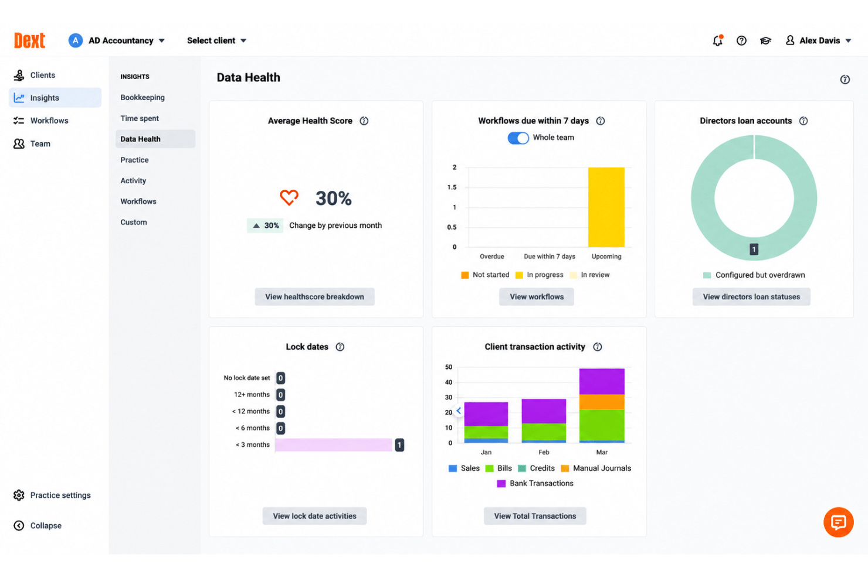The image size is (868, 578).
Task: Click the Feb stacked bar in transaction chart
Action: [x=544, y=420]
